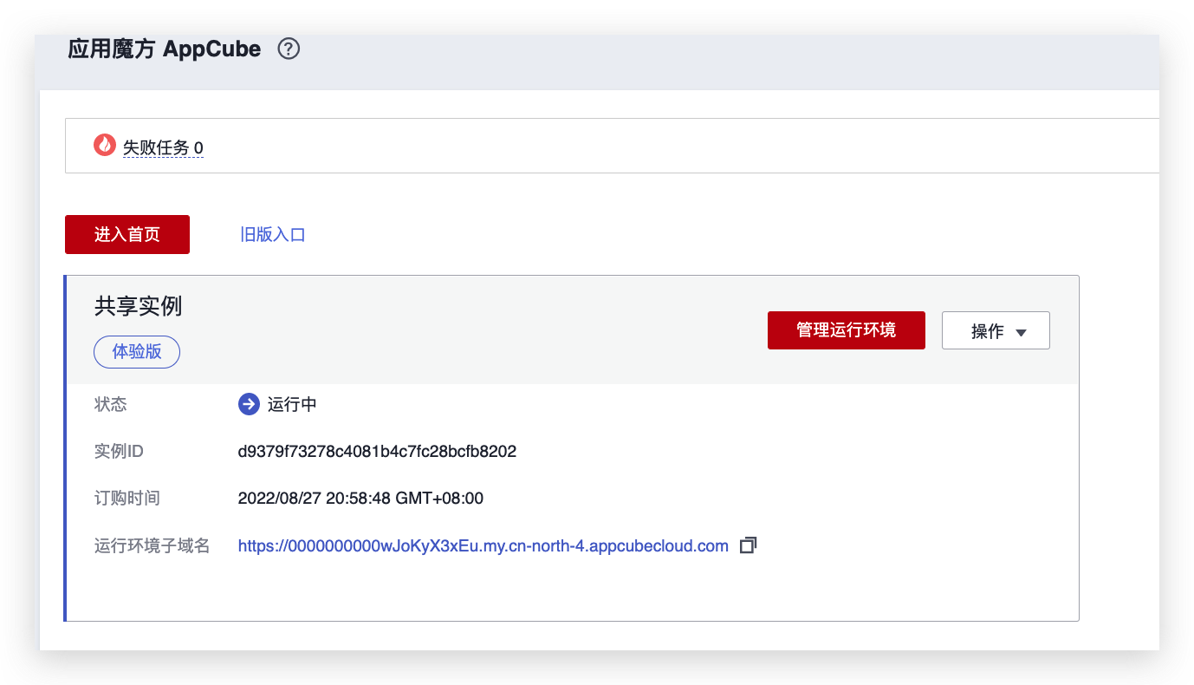Image resolution: width=1194 pixels, height=685 pixels.
Task: Open the 旧版入口 link
Action: pyautogui.click(x=273, y=234)
